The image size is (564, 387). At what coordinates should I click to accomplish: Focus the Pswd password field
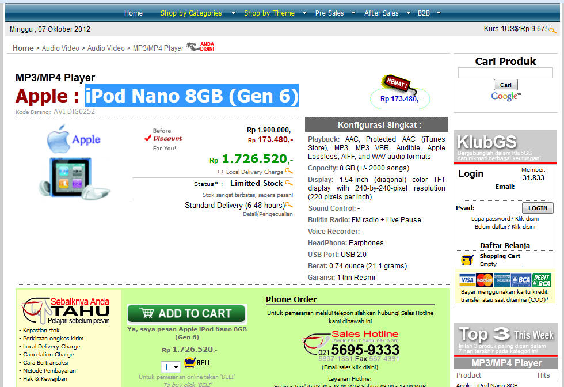pyautogui.click(x=498, y=208)
